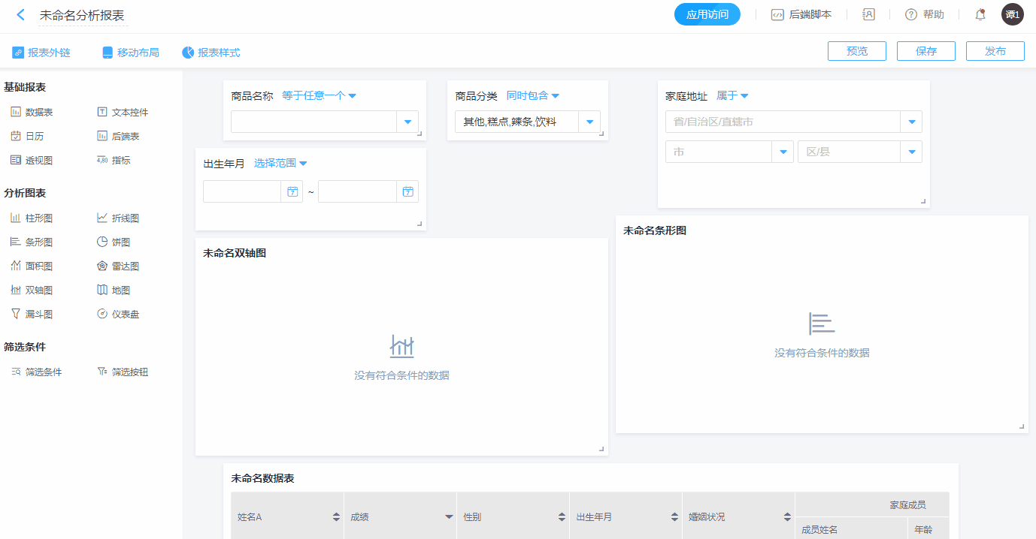This screenshot has width=1036, height=539.
Task: Toggle sort on 出生年月 column header
Action: pyautogui.click(x=674, y=517)
